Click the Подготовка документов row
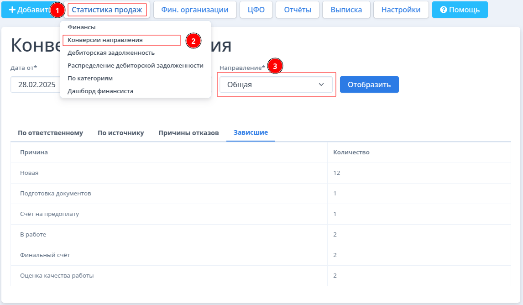523x305 pixels. [261, 194]
